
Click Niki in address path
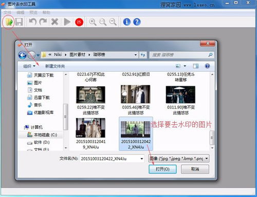[58, 55]
